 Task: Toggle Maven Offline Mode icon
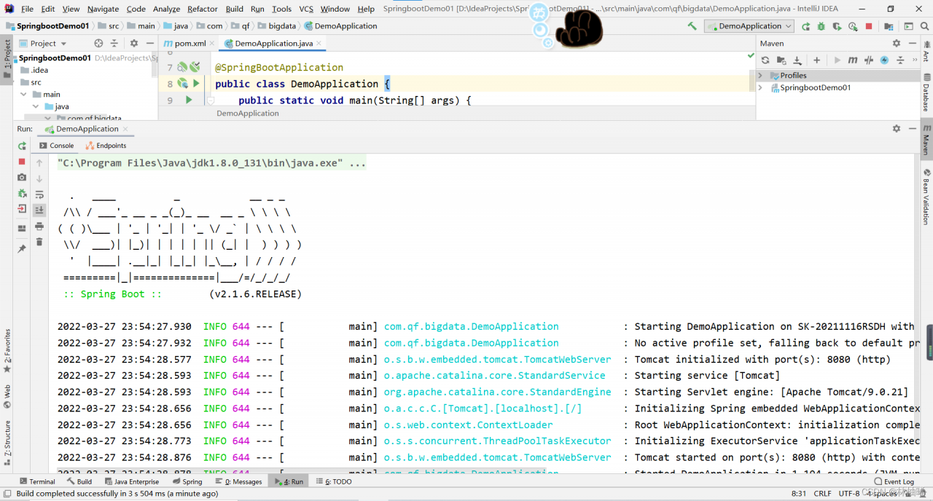[x=870, y=60]
